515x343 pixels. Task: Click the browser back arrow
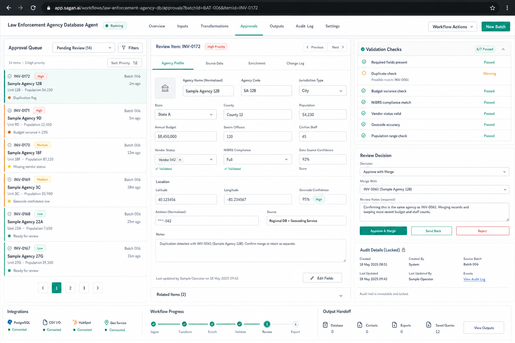tap(9, 8)
